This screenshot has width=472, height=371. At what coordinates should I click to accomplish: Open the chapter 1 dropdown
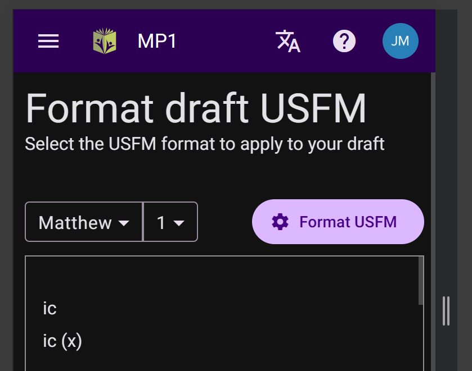170,222
